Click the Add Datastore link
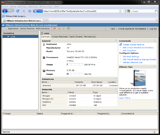The height and width of the screenshot is (135, 160). (x=129, y=50)
